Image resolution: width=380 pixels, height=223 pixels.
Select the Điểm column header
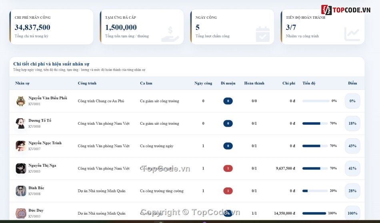tap(352, 83)
